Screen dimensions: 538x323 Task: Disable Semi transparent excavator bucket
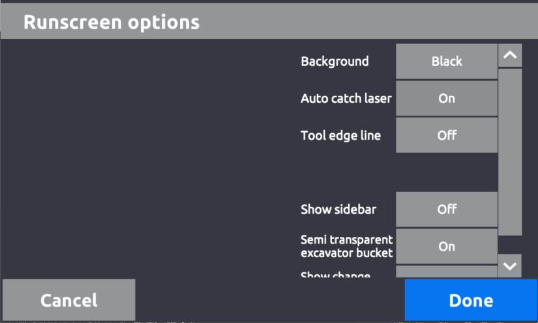447,247
